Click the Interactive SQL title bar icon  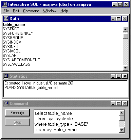[5, 4]
